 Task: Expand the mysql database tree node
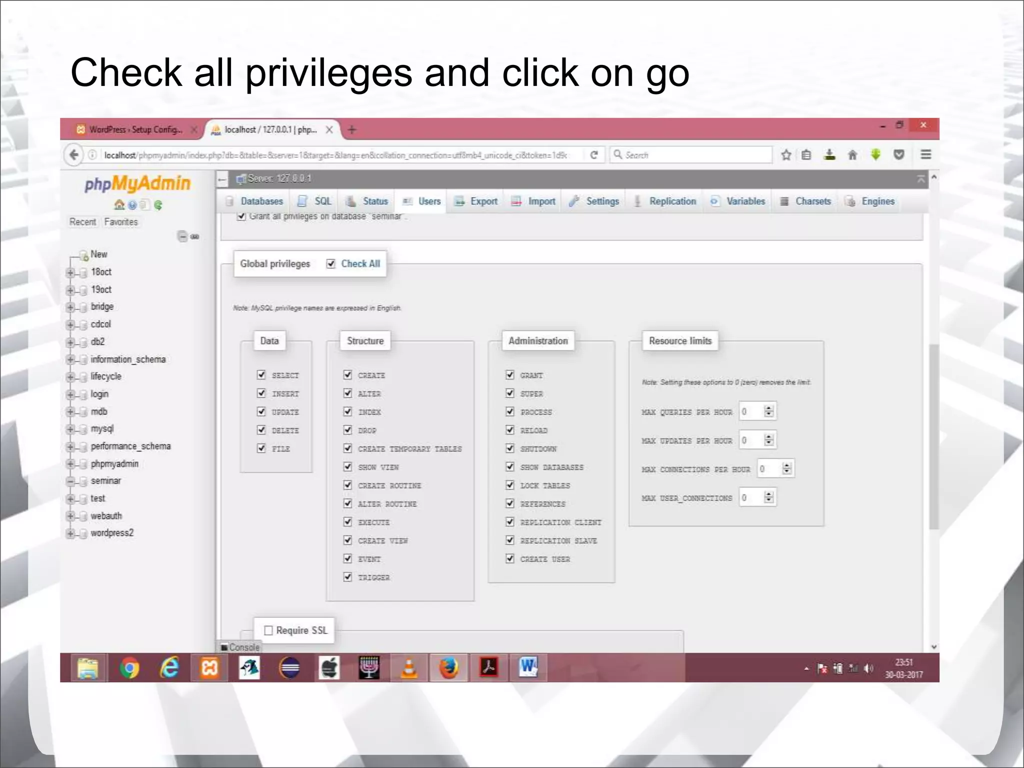point(70,429)
